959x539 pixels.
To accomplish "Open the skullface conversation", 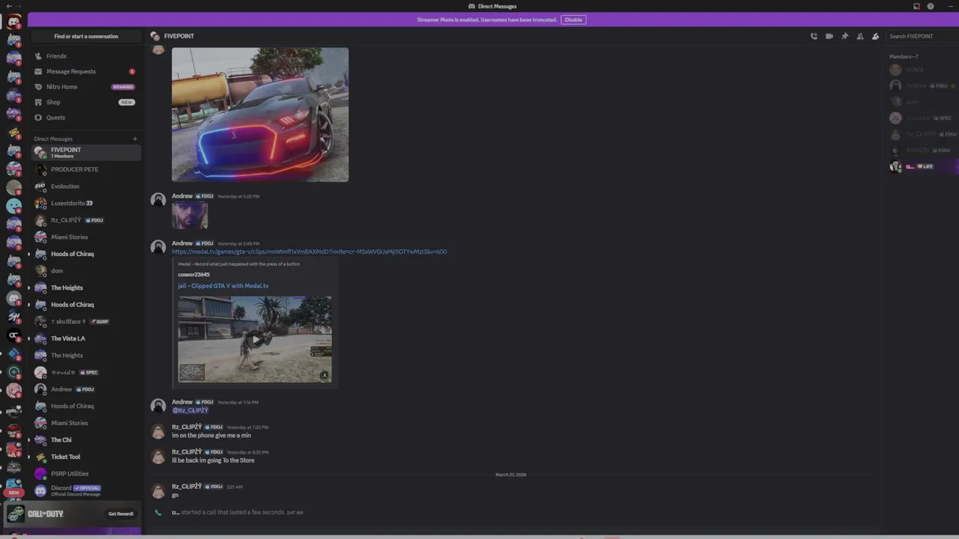I will pyautogui.click(x=85, y=322).
